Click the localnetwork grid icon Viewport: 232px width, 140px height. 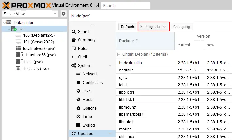[x=18, y=48]
